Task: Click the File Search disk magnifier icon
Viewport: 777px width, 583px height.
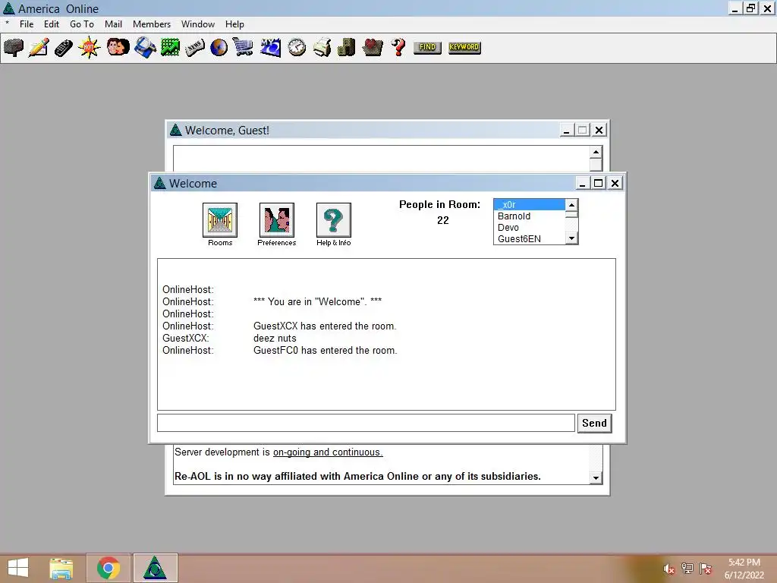Action: pyautogui.click(x=145, y=48)
